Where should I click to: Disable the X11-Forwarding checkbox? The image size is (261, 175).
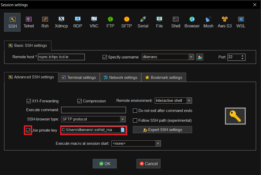point(29,101)
